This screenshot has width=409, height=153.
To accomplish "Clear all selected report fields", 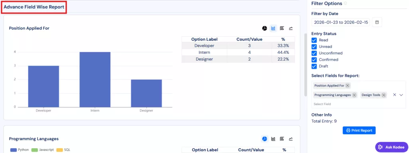I will 395,95.
